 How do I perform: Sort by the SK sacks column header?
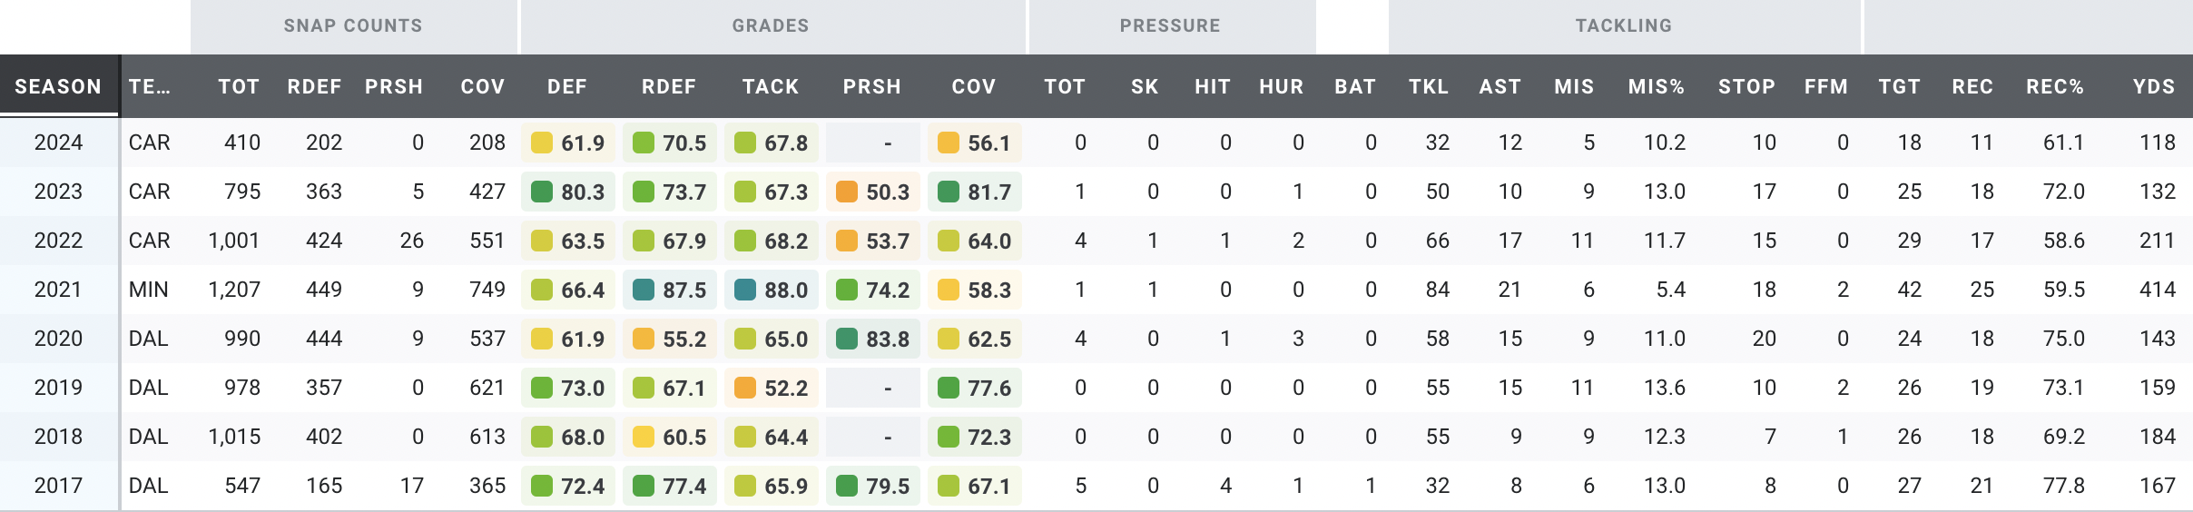coord(1145,87)
